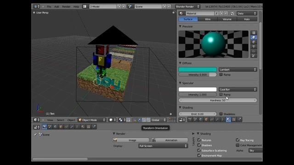Open Lambert diffuse shader dropdown

click(x=238, y=70)
